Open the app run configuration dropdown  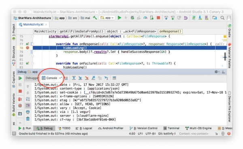[x=107, y=18]
